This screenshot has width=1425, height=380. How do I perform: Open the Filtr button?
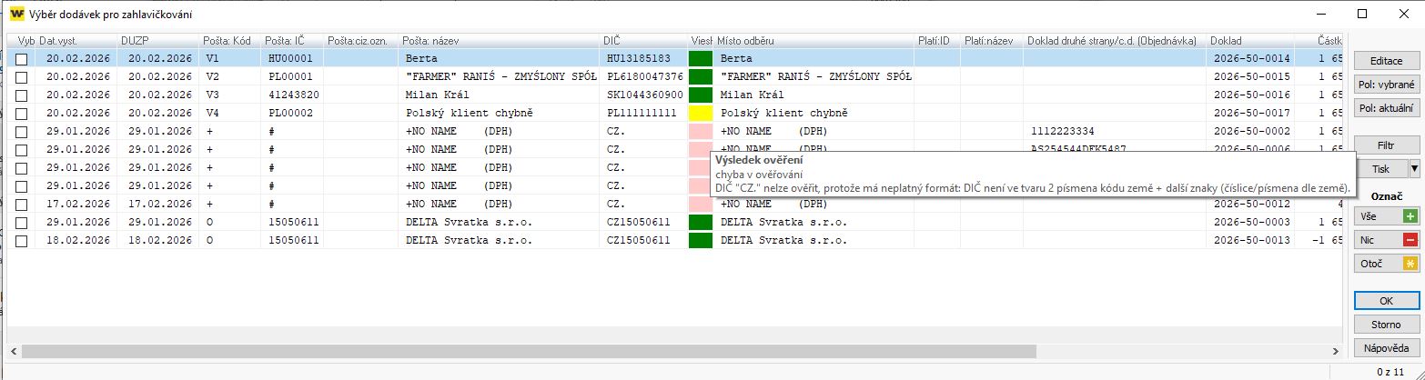click(x=1385, y=145)
